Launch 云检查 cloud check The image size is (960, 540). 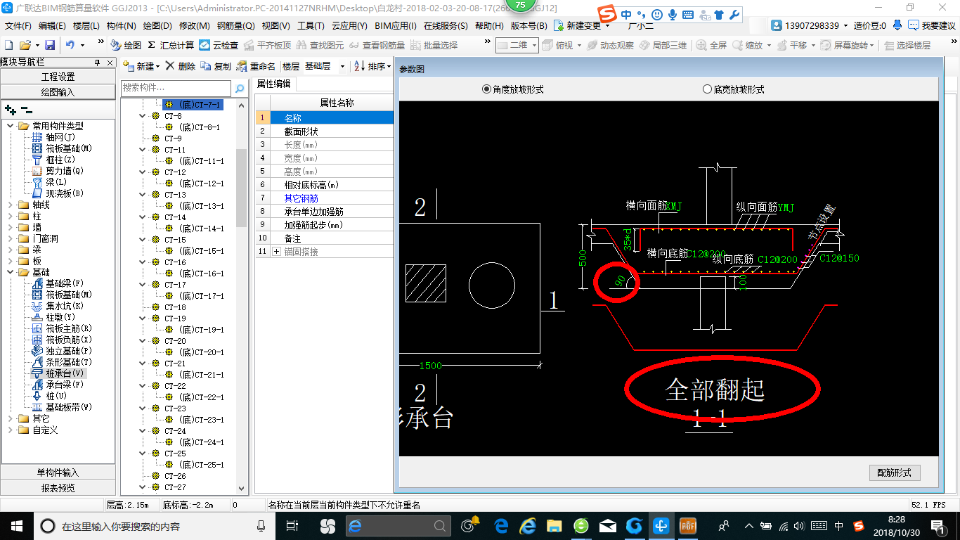coord(219,45)
